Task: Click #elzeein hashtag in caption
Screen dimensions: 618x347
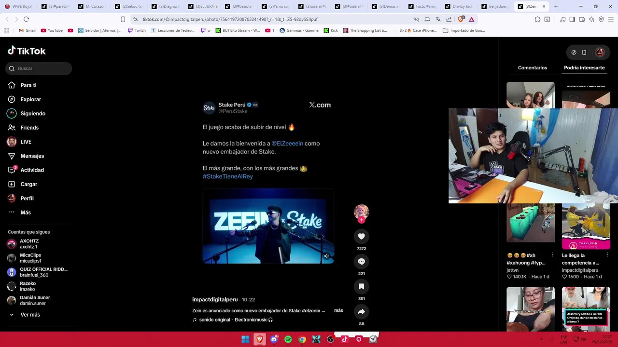Action: (x=311, y=311)
